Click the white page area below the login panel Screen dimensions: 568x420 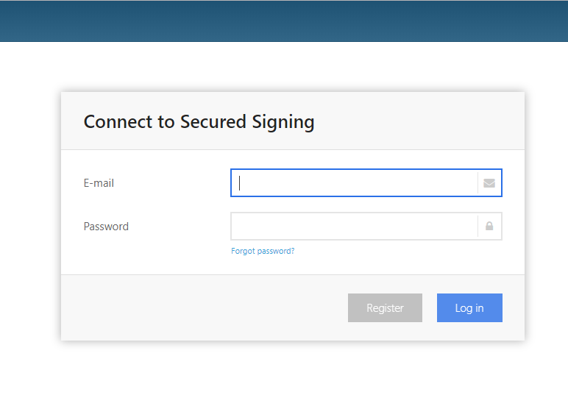coord(284,380)
